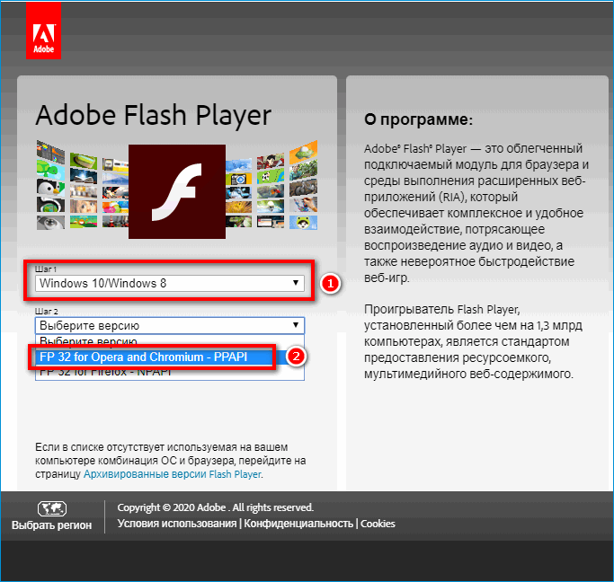This screenshot has height=582, width=614.
Task: Click the copyright 2020 Adobe text
Action: click(x=216, y=507)
